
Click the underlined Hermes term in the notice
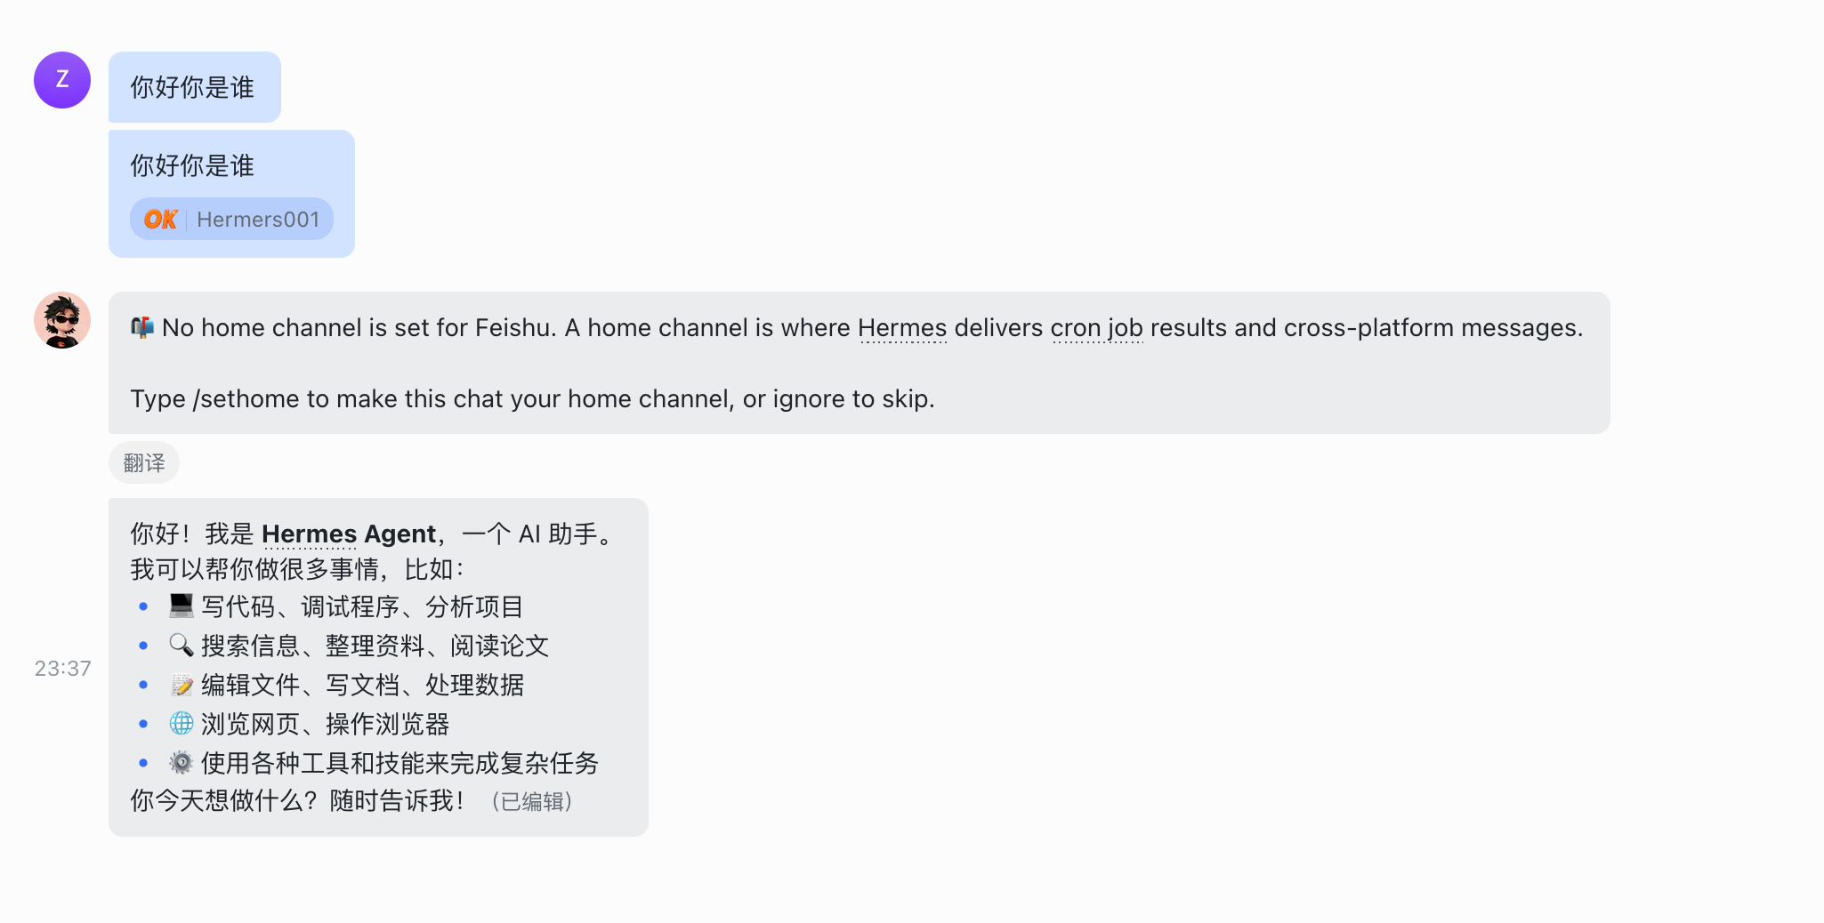pyautogui.click(x=902, y=328)
